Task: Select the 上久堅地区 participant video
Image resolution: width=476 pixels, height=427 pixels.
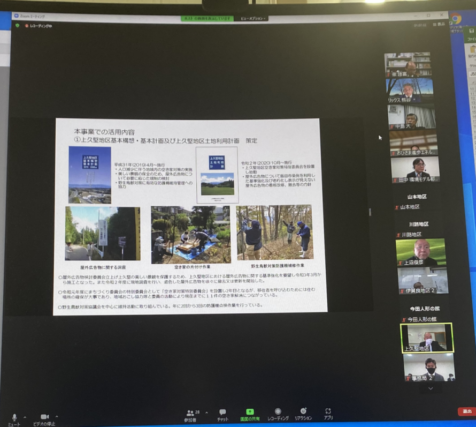Action: (427, 338)
